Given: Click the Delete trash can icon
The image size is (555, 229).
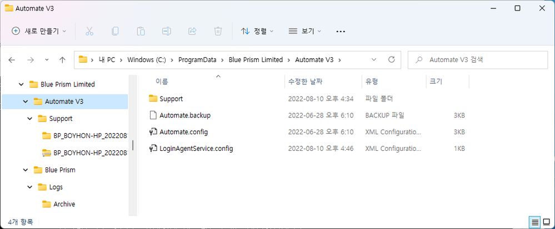Looking at the screenshot, I should [218, 31].
